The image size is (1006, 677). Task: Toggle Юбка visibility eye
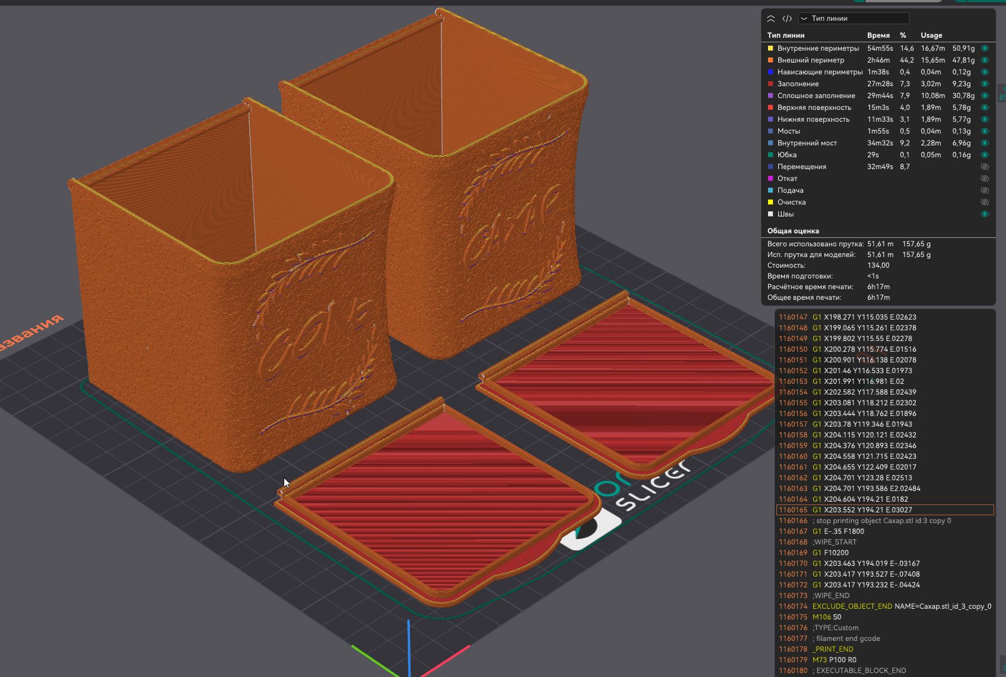[x=985, y=155]
